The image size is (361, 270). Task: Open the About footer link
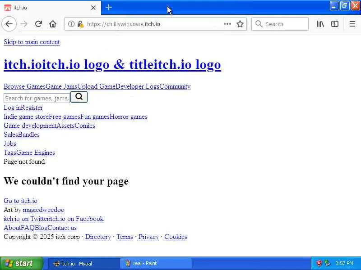12,228
